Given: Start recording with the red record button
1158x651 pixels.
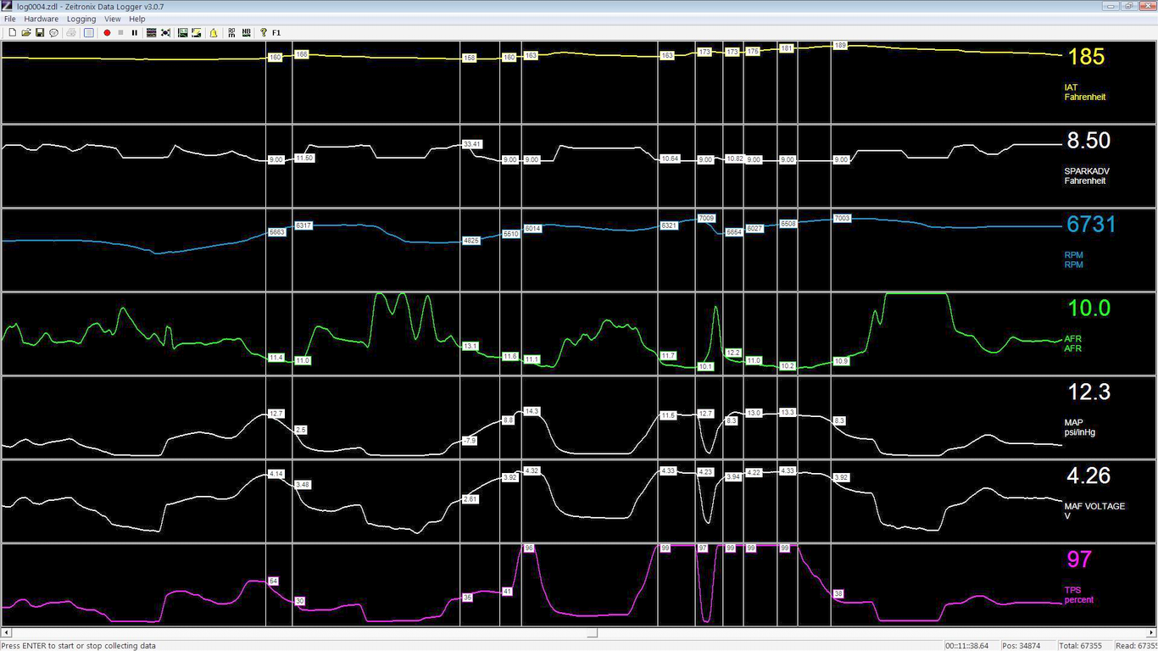Looking at the screenshot, I should point(107,32).
